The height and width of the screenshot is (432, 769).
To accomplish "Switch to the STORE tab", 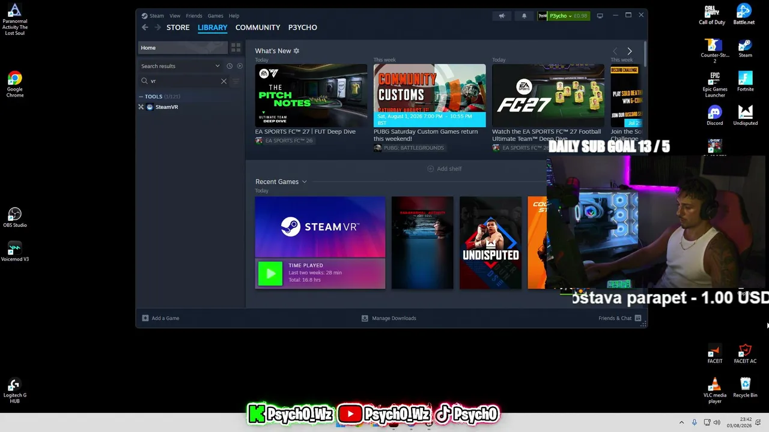I will click(178, 28).
